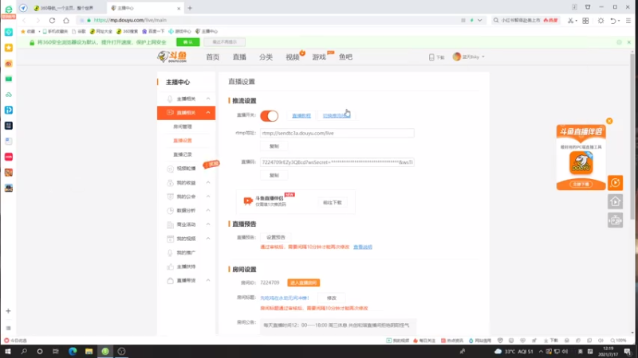This screenshot has height=358, width=638.
Task: Open the user account dropdown arrow
Action: pos(483,57)
